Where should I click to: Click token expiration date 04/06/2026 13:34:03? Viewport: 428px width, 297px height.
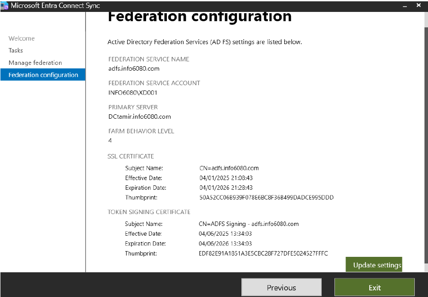tap(225, 244)
